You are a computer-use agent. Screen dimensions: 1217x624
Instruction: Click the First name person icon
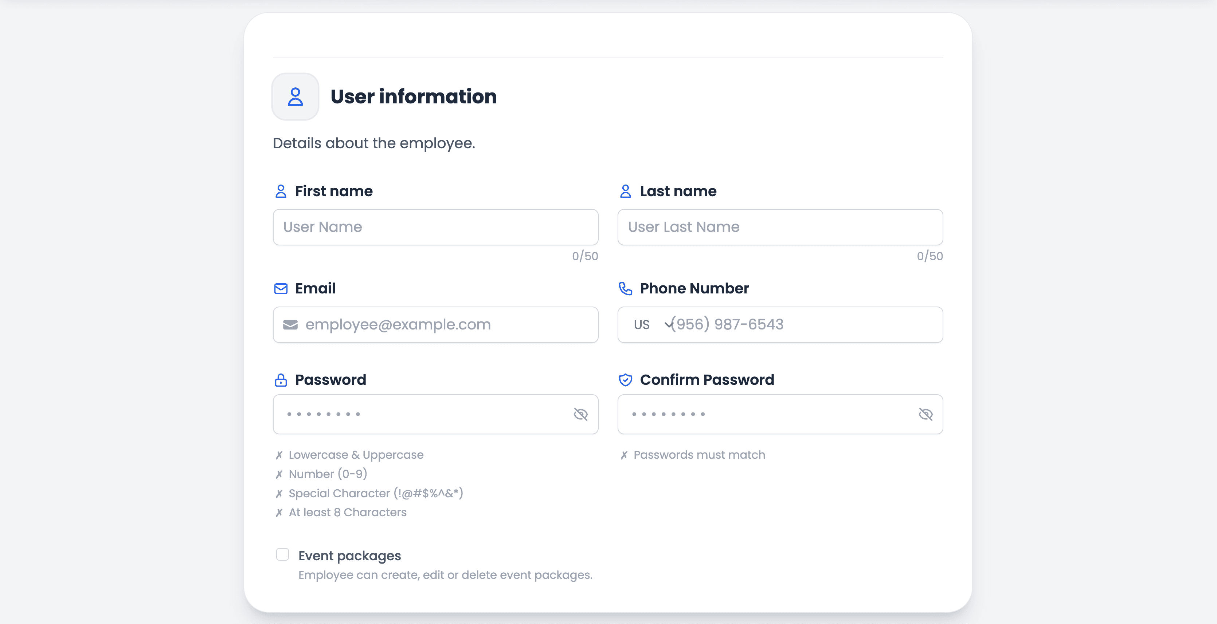281,191
